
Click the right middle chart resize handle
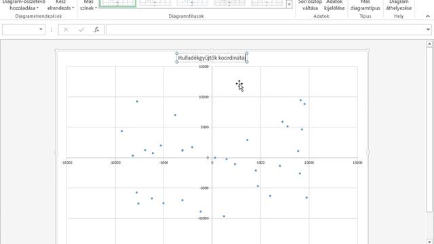click(368, 152)
